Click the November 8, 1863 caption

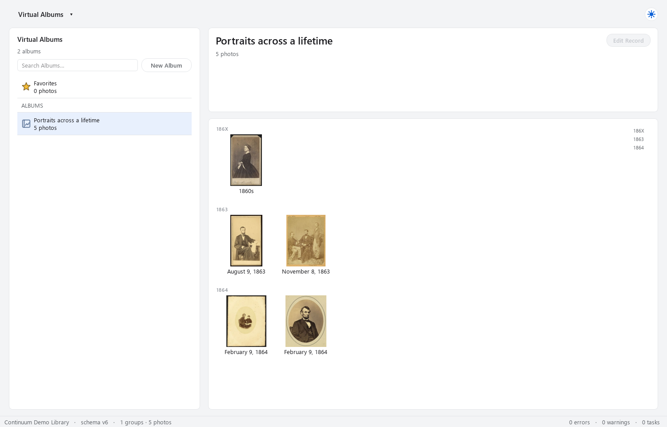(x=306, y=272)
